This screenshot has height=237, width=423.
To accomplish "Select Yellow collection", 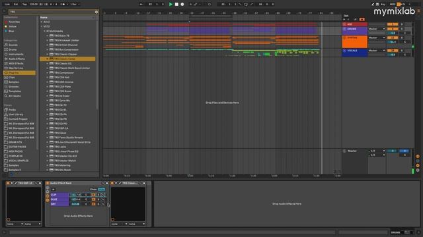I will pos(13,26).
